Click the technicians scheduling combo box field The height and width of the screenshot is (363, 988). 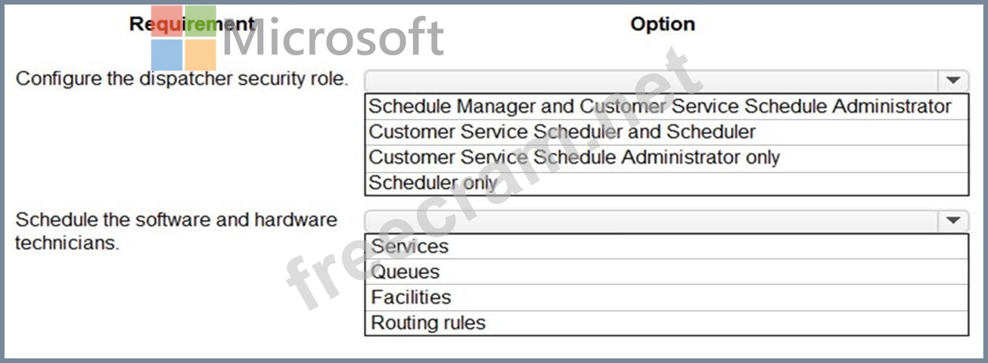click(666, 221)
